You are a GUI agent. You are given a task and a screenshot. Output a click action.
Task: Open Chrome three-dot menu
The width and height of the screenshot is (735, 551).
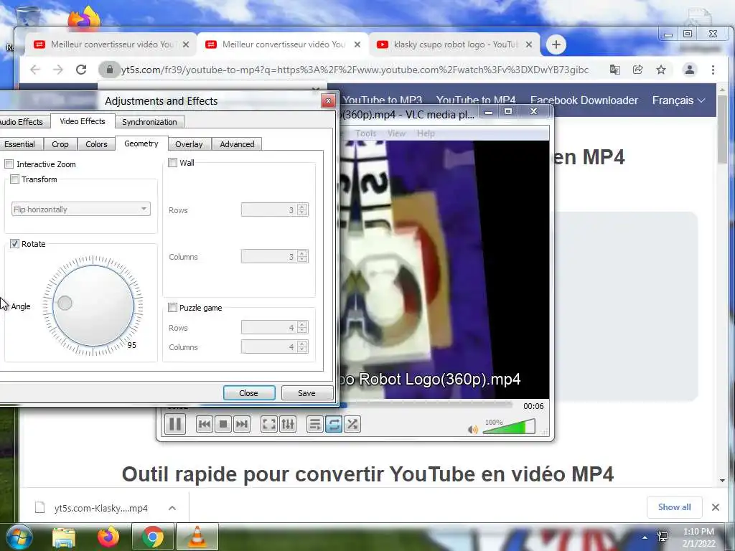pyautogui.click(x=713, y=70)
